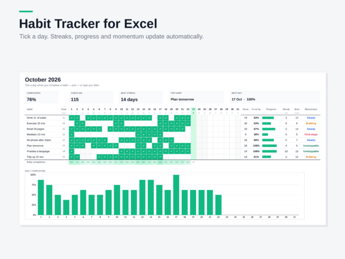Select the "38%" value for Meditate 10 min

tap(256, 134)
